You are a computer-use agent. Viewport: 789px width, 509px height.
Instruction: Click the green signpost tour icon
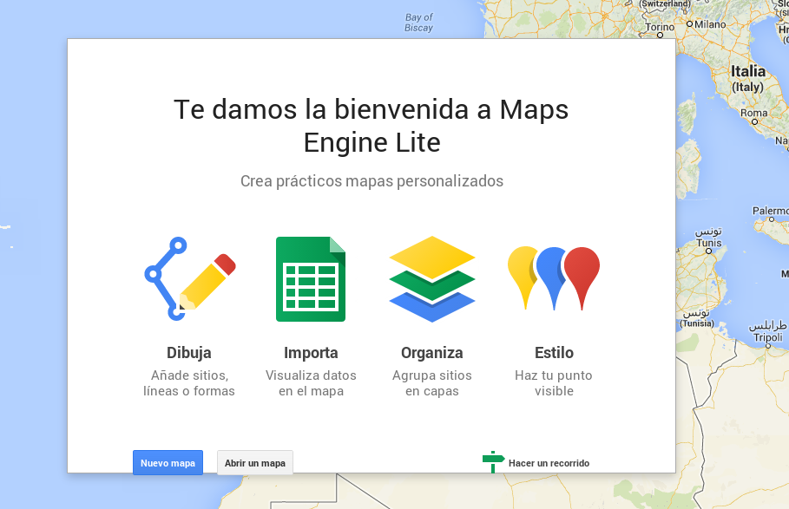coord(493,461)
